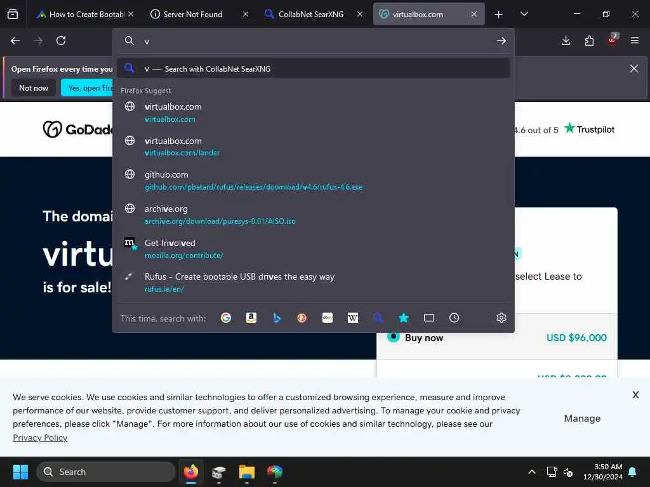This screenshot has height=487, width=650.
Task: Open the list all tabs dropdown arrow
Action: click(524, 15)
